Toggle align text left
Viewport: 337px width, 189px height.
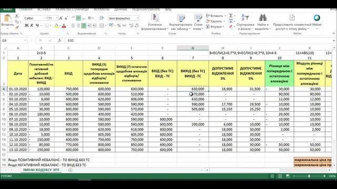(x=73, y=26)
